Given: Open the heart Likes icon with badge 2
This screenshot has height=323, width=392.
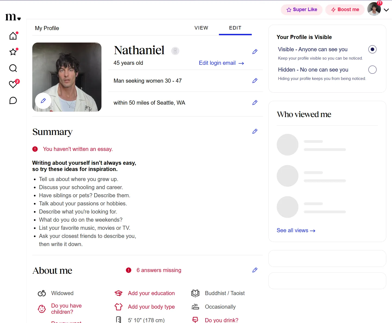Looking at the screenshot, I should [x=13, y=84].
